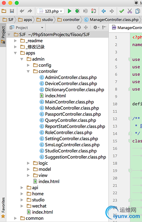The width and height of the screenshot is (142, 222).
Task: Select SmsLogController.class.php file
Action: point(70,145)
